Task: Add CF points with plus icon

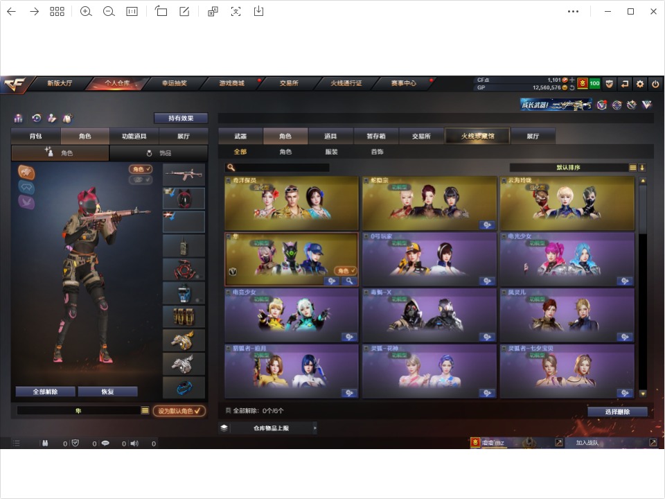Action: (x=572, y=80)
